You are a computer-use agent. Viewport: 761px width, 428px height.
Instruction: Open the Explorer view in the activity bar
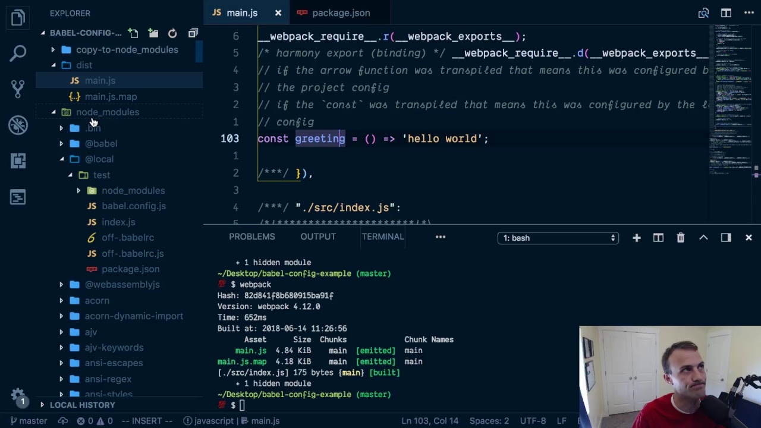18,18
